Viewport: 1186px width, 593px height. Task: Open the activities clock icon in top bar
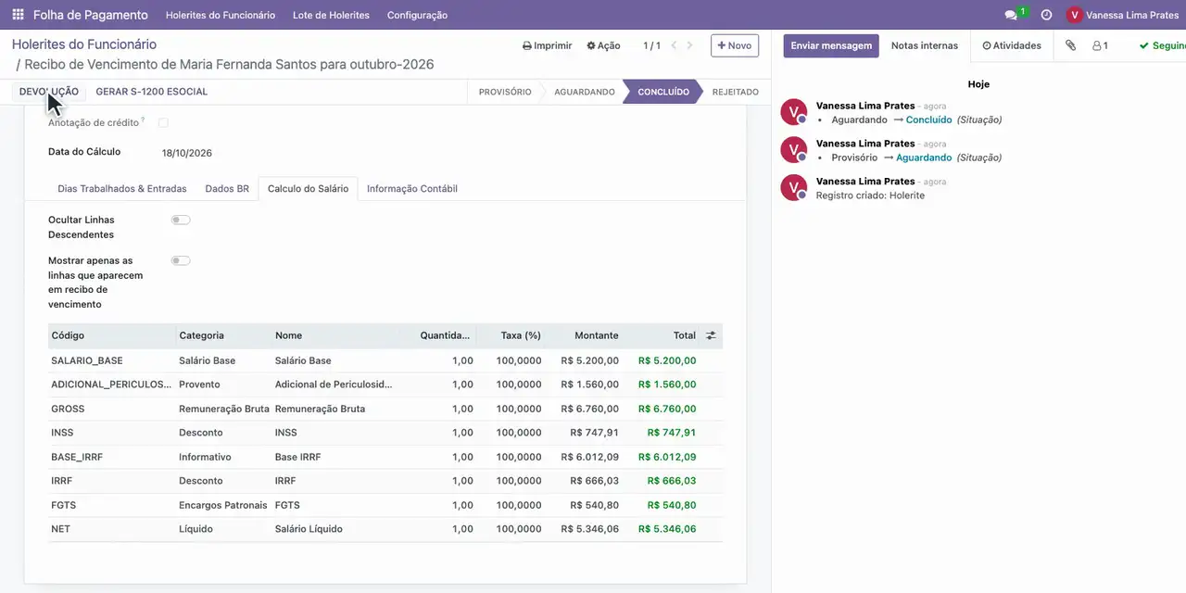point(1046,15)
